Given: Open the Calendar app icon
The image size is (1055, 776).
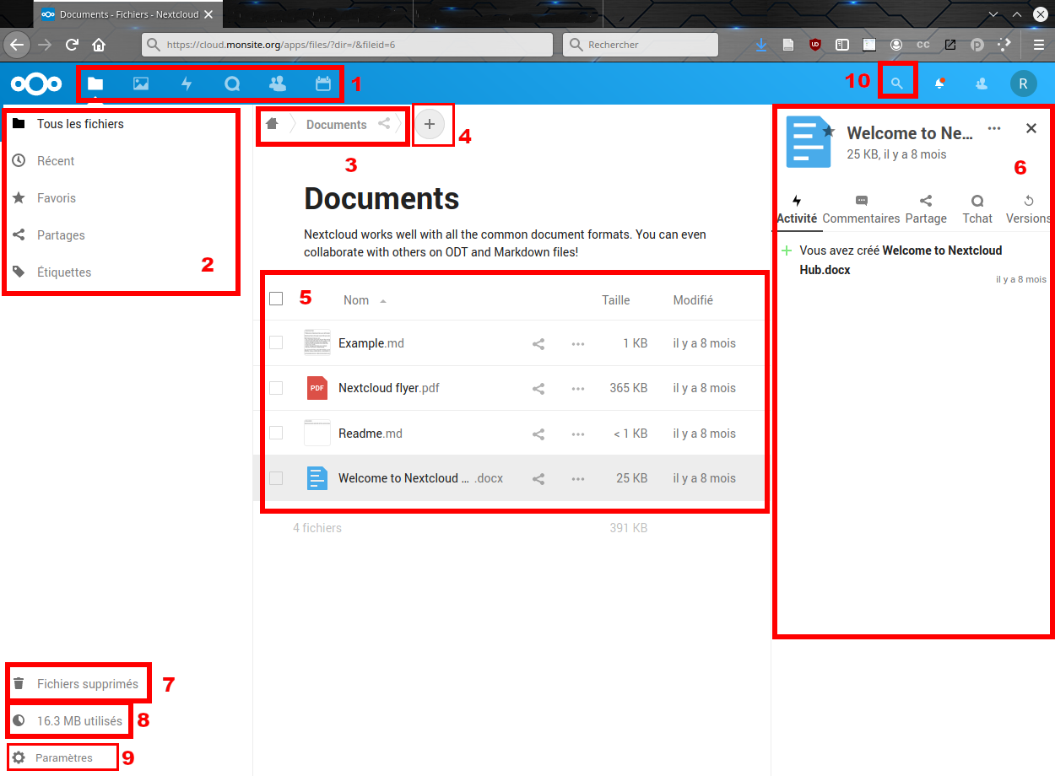Looking at the screenshot, I should [x=322, y=84].
